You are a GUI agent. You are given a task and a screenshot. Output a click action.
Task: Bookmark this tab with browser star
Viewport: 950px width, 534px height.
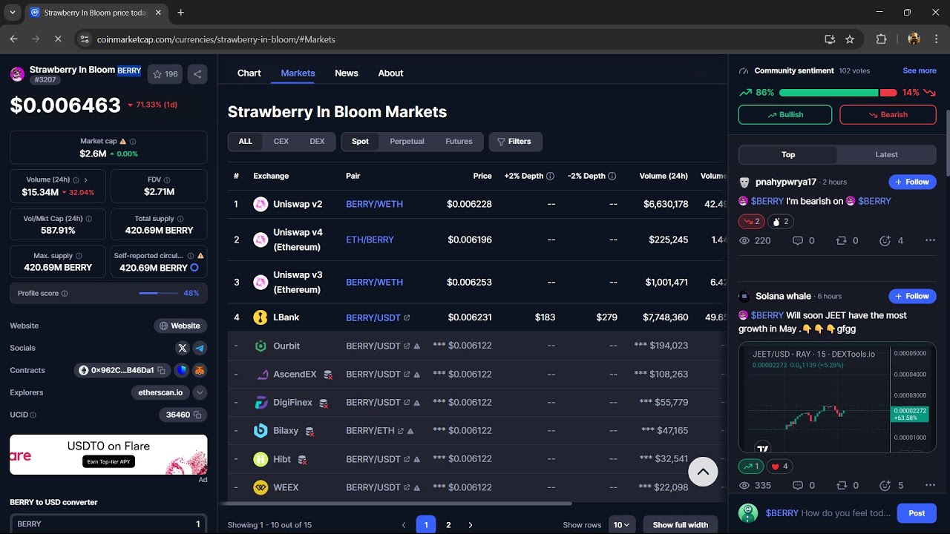pyautogui.click(x=850, y=39)
